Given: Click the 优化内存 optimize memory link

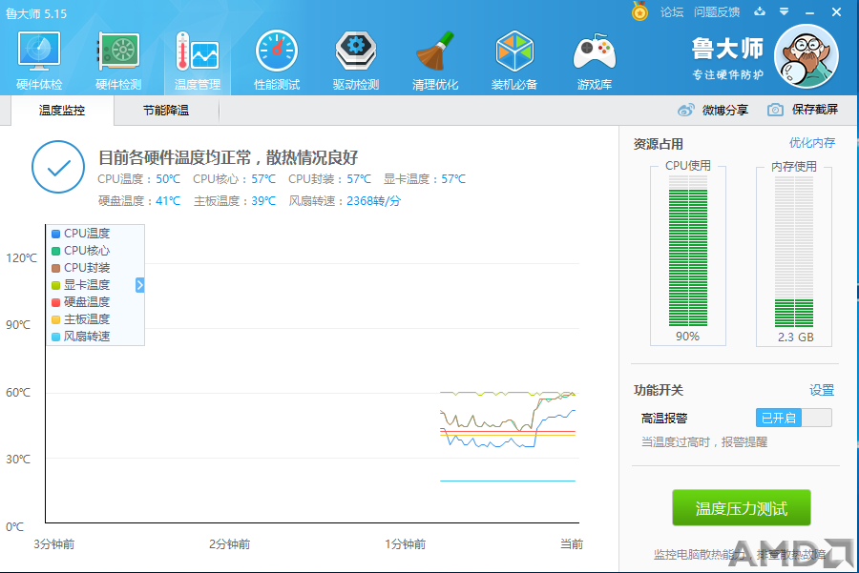Looking at the screenshot, I should [x=812, y=143].
